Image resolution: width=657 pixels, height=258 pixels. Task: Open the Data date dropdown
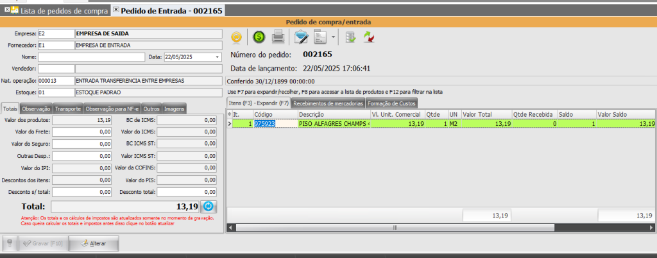point(218,57)
